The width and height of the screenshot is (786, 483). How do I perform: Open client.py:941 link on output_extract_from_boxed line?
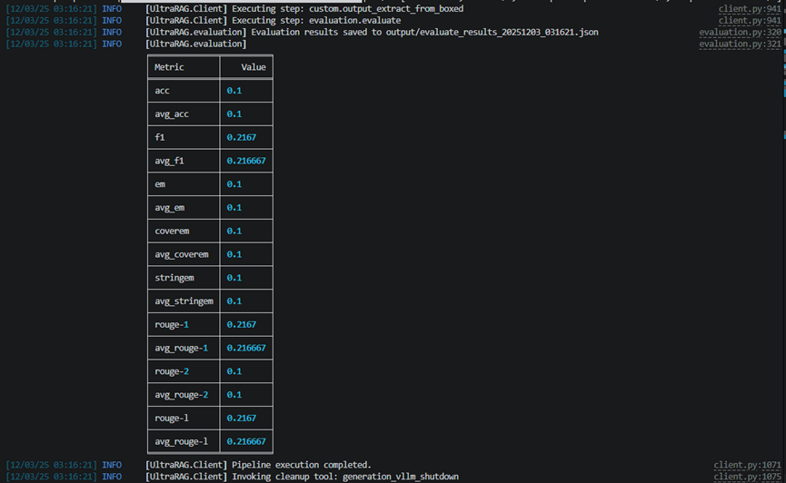(750, 9)
